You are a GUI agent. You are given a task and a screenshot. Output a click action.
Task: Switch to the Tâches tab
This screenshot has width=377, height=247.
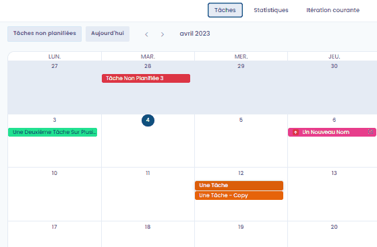[225, 10]
